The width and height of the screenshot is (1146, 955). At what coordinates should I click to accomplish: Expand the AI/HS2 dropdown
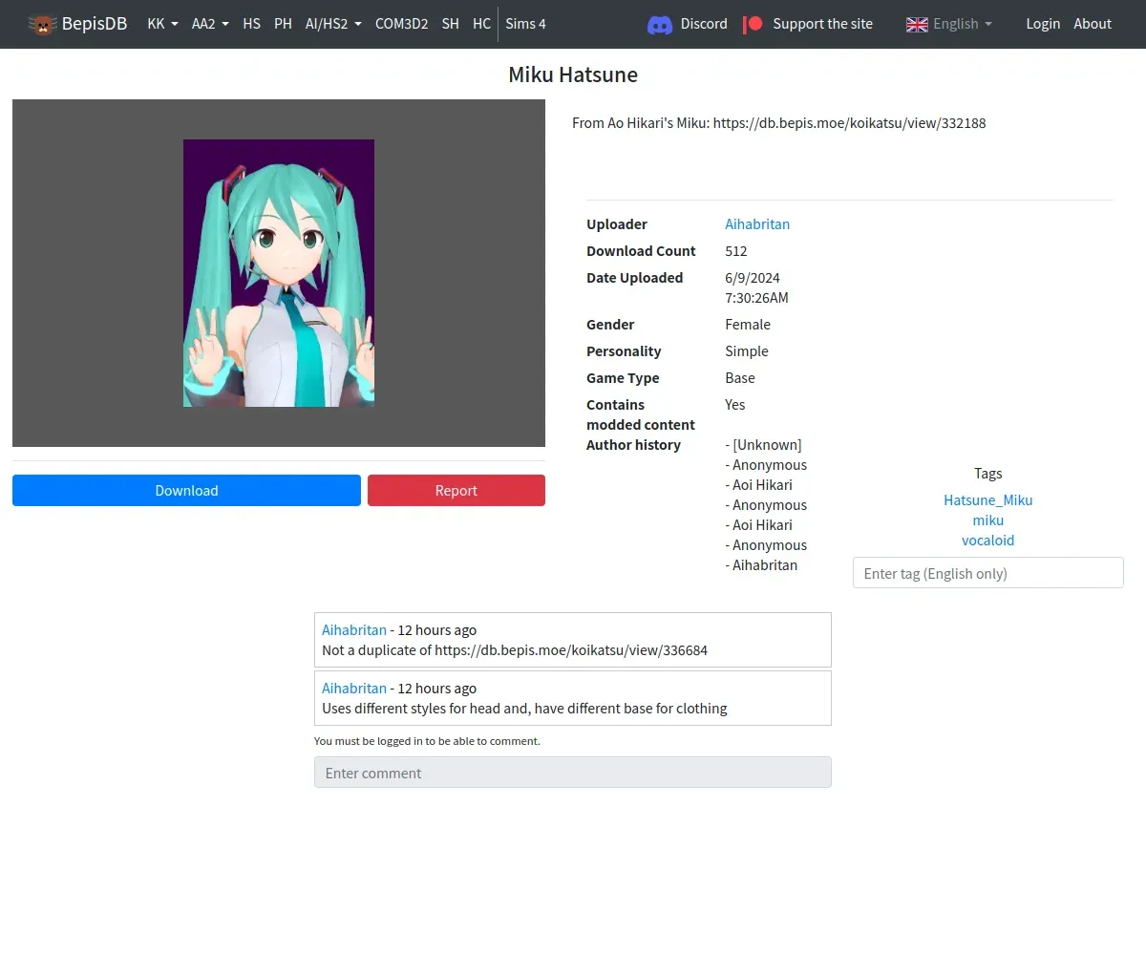coord(333,24)
